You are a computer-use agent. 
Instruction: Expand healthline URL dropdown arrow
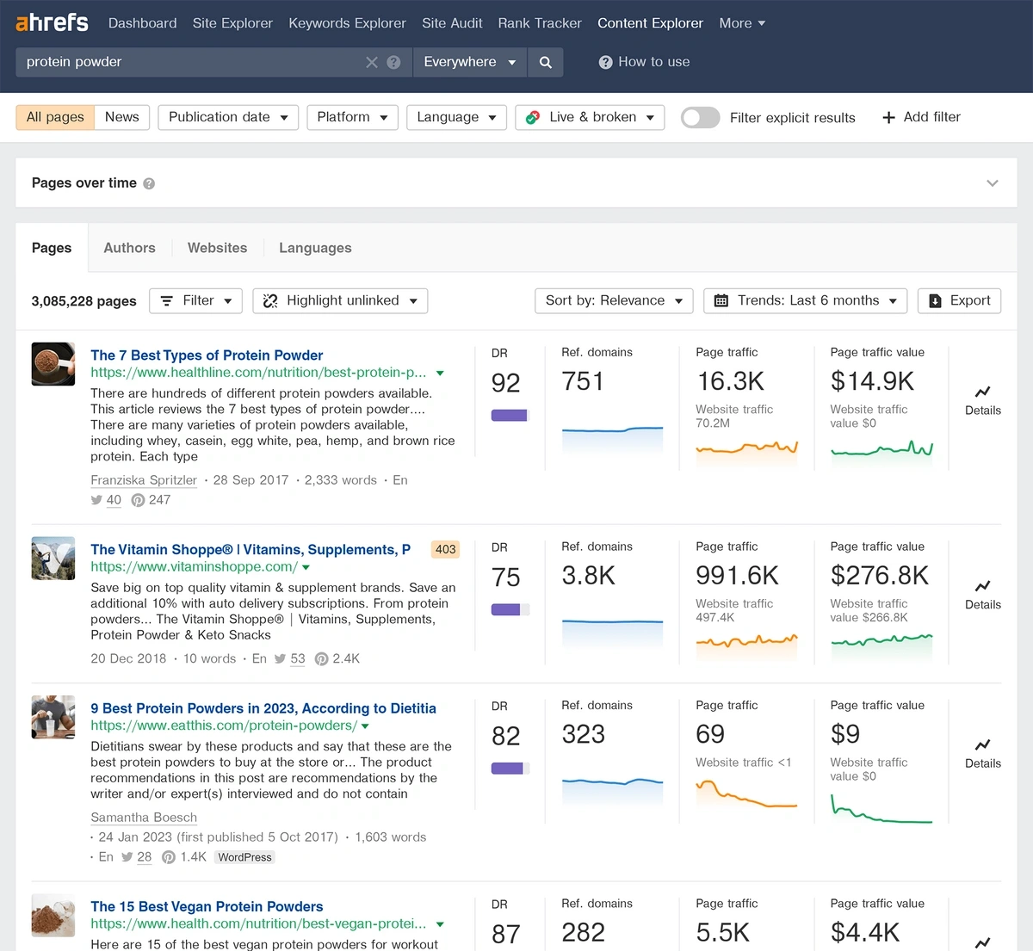(x=440, y=374)
